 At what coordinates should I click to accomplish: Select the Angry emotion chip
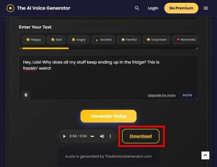[78, 40]
